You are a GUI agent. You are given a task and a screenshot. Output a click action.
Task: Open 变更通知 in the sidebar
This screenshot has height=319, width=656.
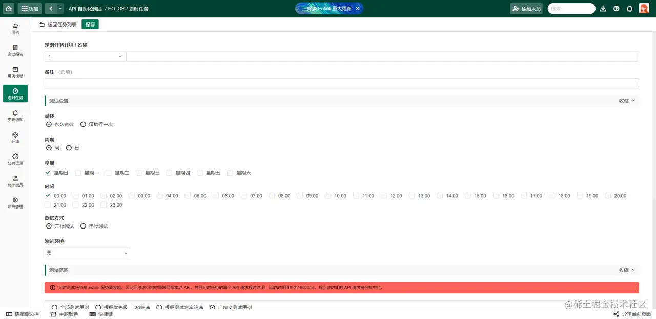click(15, 116)
